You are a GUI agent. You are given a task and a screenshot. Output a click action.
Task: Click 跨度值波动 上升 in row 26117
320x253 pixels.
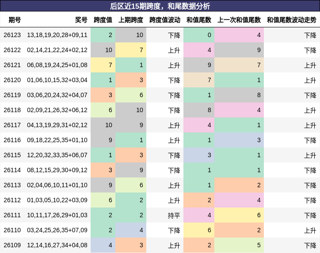pos(174,125)
